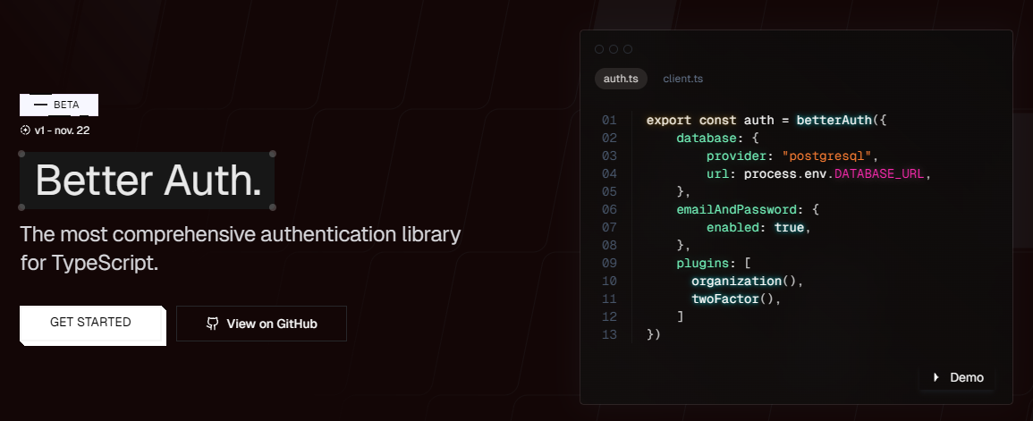The height and width of the screenshot is (421, 1033).
Task: Click the play triangle icon beside Demo
Action: pos(936,377)
